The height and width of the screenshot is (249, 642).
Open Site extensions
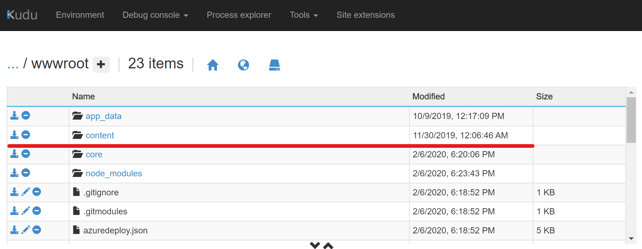click(365, 15)
